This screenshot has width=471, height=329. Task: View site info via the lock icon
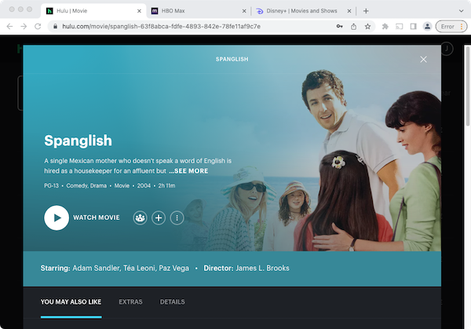(x=55, y=27)
